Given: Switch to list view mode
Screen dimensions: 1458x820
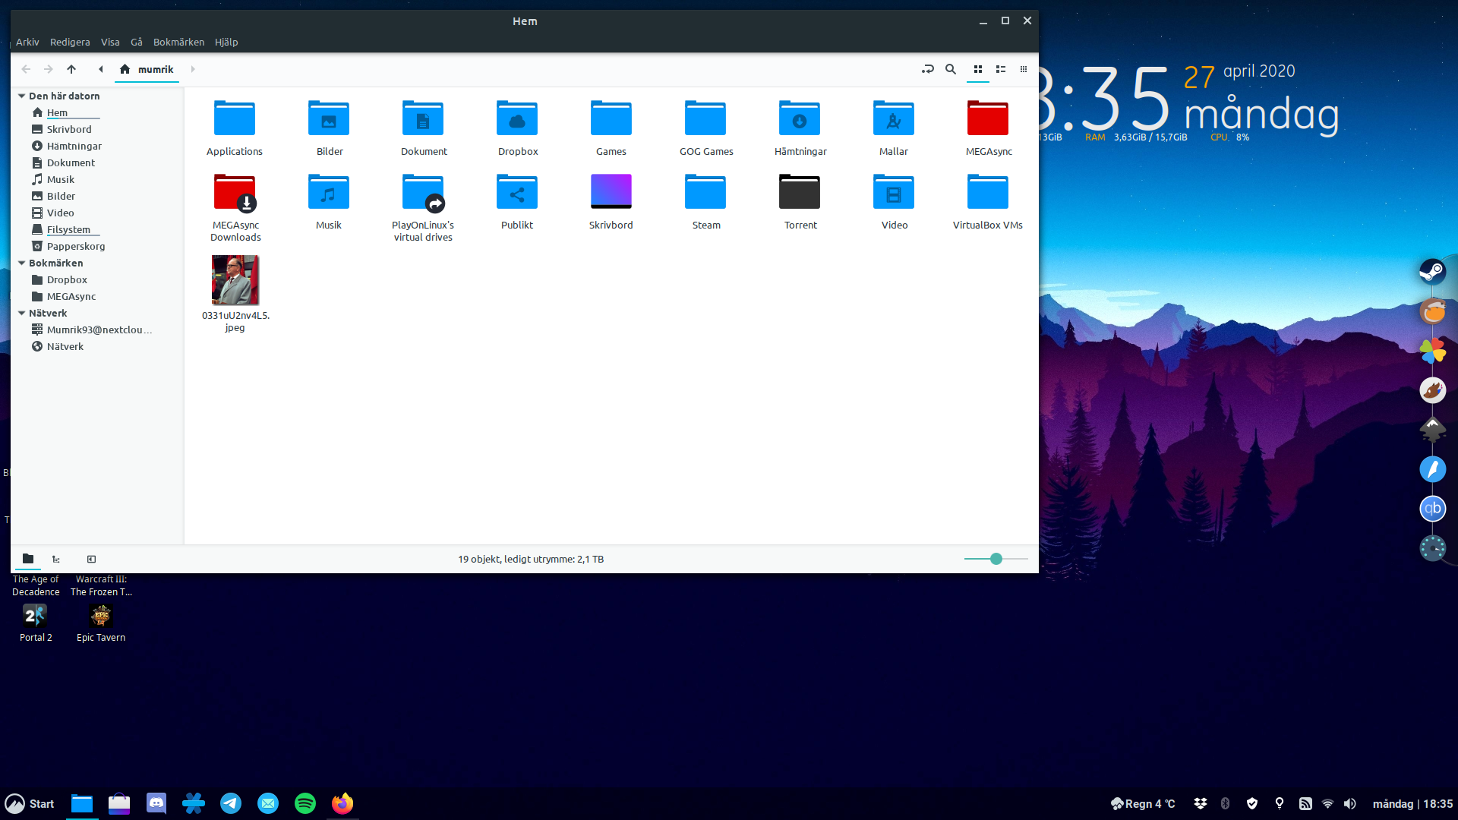Looking at the screenshot, I should point(1001,69).
